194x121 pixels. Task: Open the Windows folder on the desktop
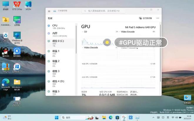[x=17, y=85]
